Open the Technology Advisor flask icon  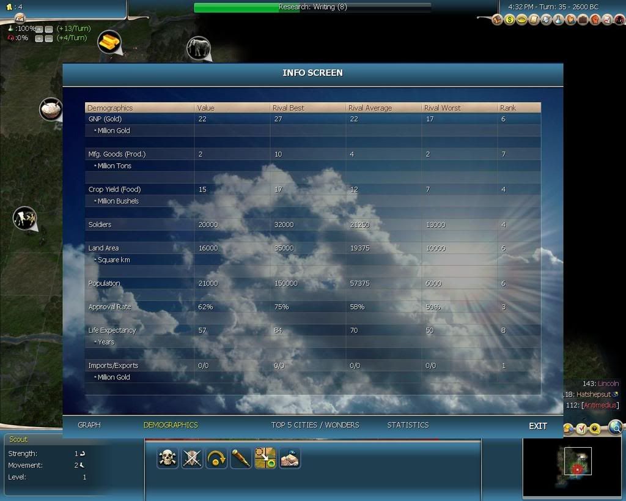pyautogui.click(x=559, y=19)
